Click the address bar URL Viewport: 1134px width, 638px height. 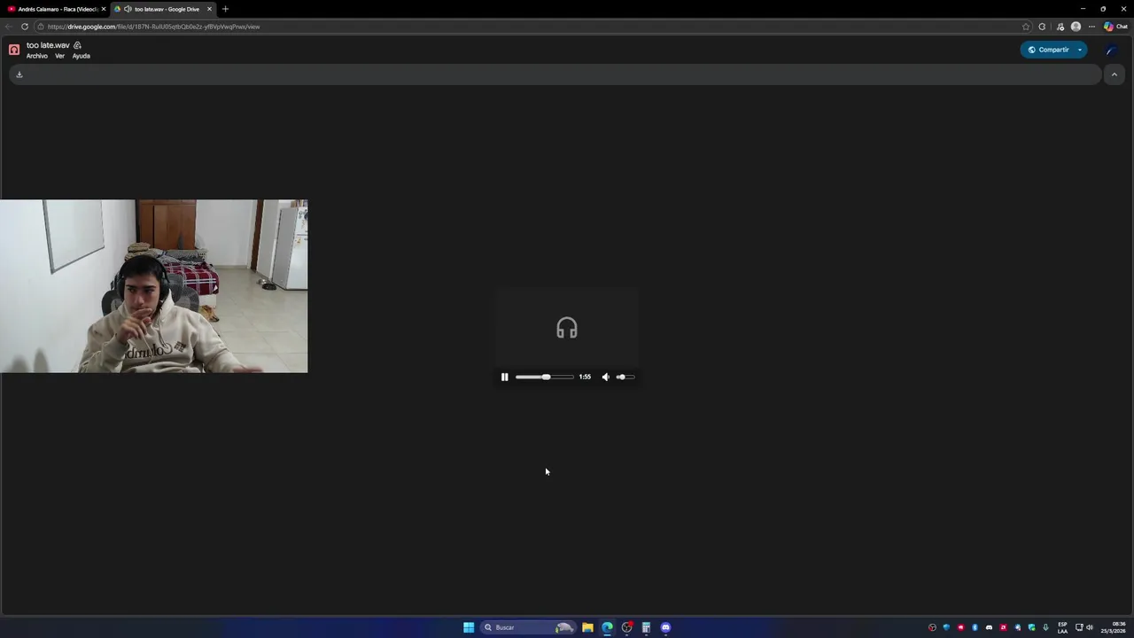click(153, 27)
